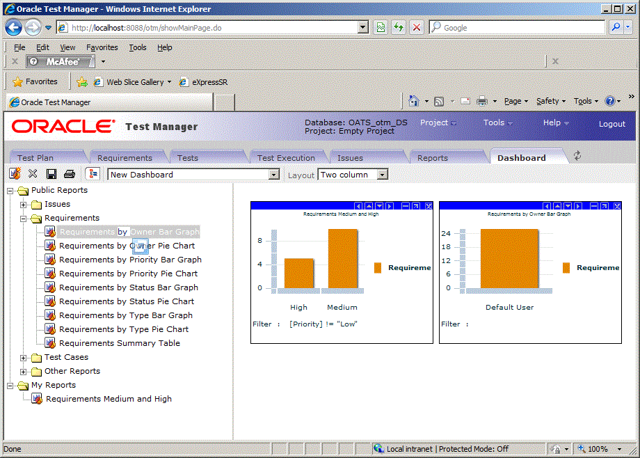Minimize the Requirements Medium and High panel
The width and height of the screenshot is (640, 458).
(x=406, y=206)
